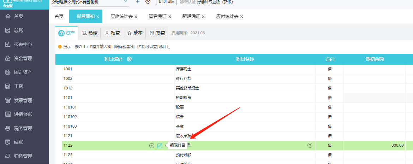The image size is (413, 164).
Task: Select the 资产 category tab
Action: tap(66, 33)
